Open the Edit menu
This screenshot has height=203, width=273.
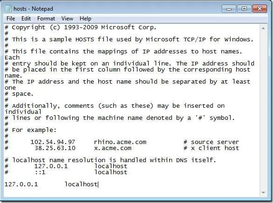point(26,19)
